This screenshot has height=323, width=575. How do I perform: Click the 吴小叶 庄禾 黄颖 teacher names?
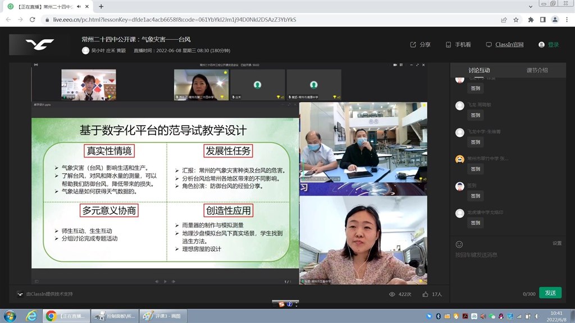click(x=108, y=50)
